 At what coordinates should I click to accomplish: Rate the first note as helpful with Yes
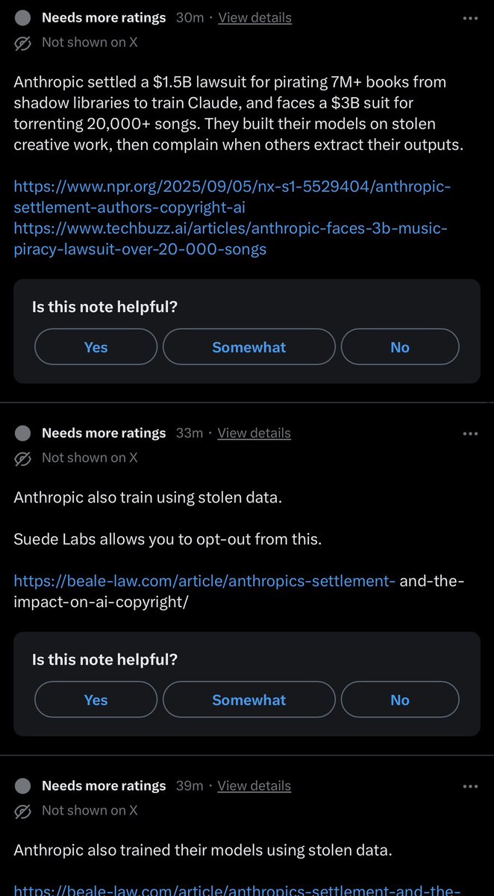96,347
